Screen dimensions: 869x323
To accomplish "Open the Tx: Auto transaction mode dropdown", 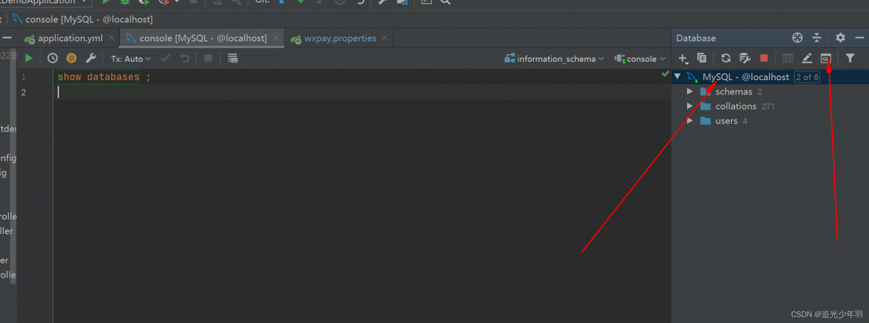I will click(x=132, y=58).
